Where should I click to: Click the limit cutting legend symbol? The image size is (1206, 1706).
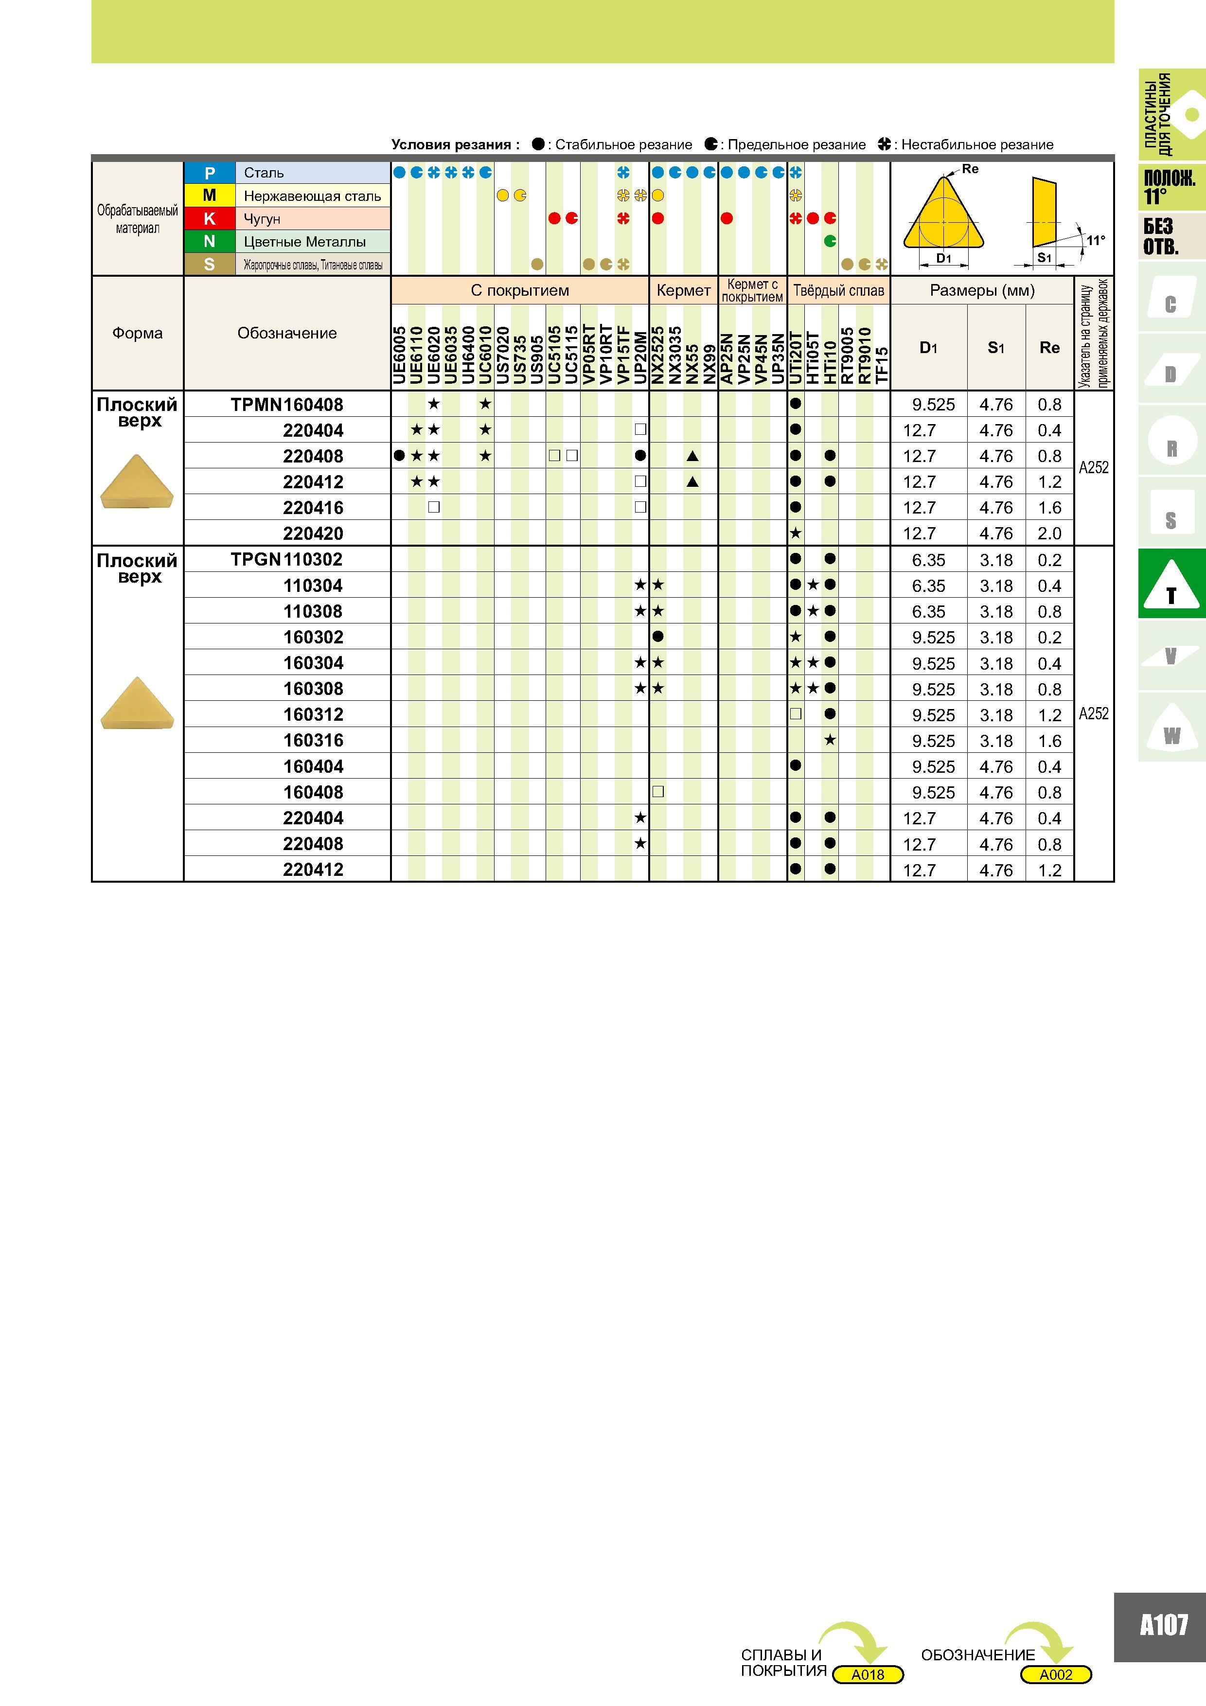point(711,144)
